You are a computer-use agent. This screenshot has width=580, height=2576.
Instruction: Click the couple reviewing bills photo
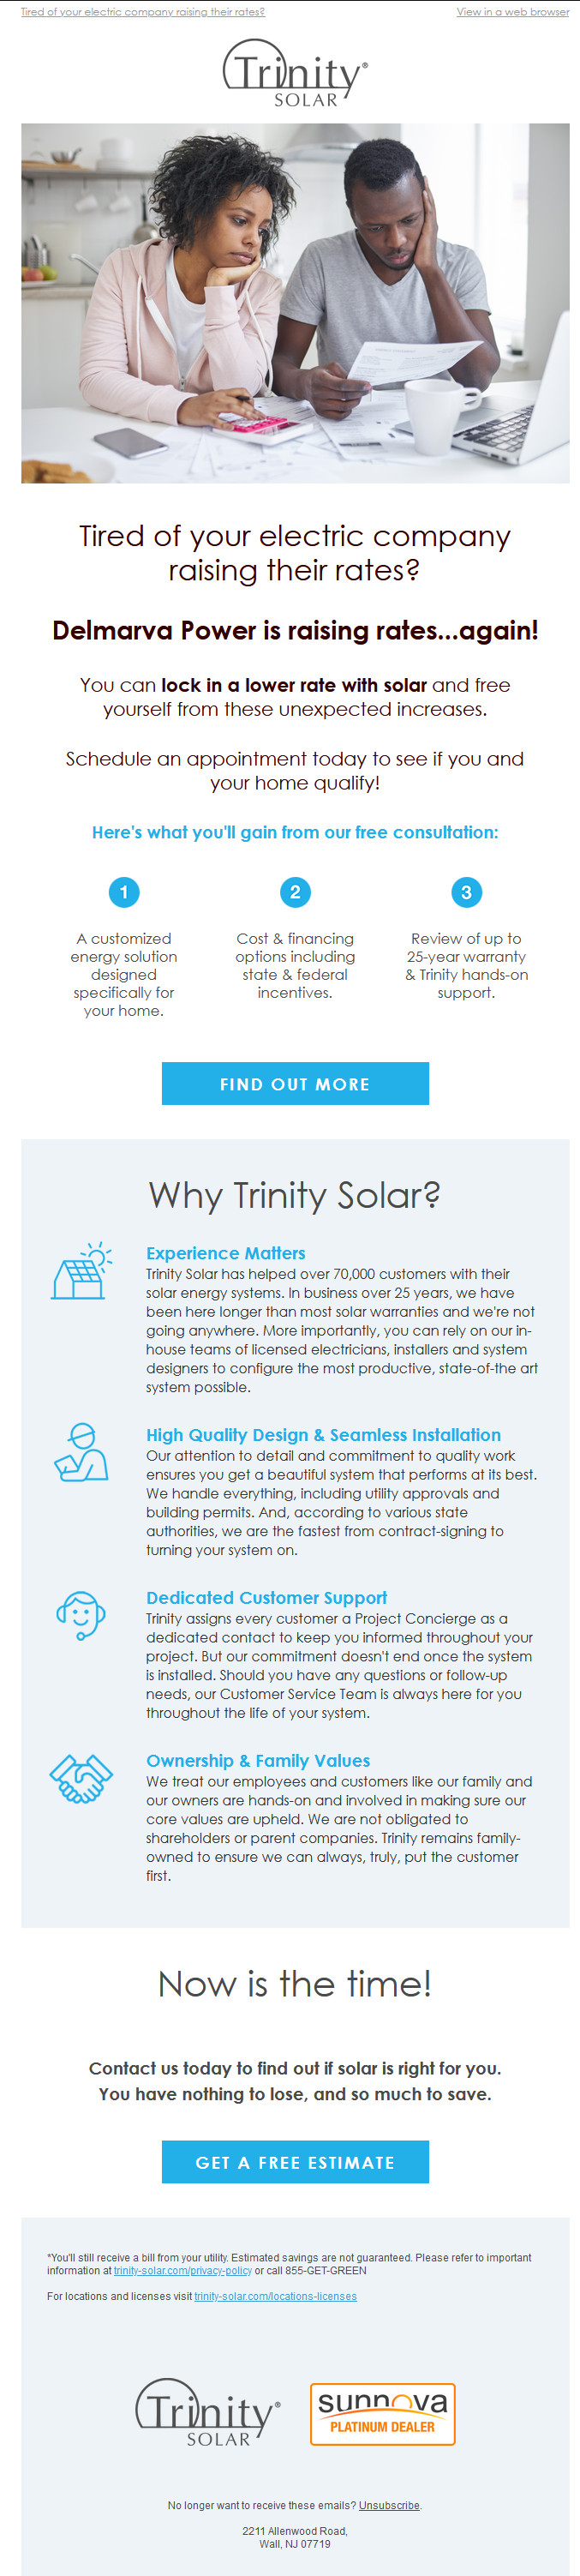[x=295, y=303]
